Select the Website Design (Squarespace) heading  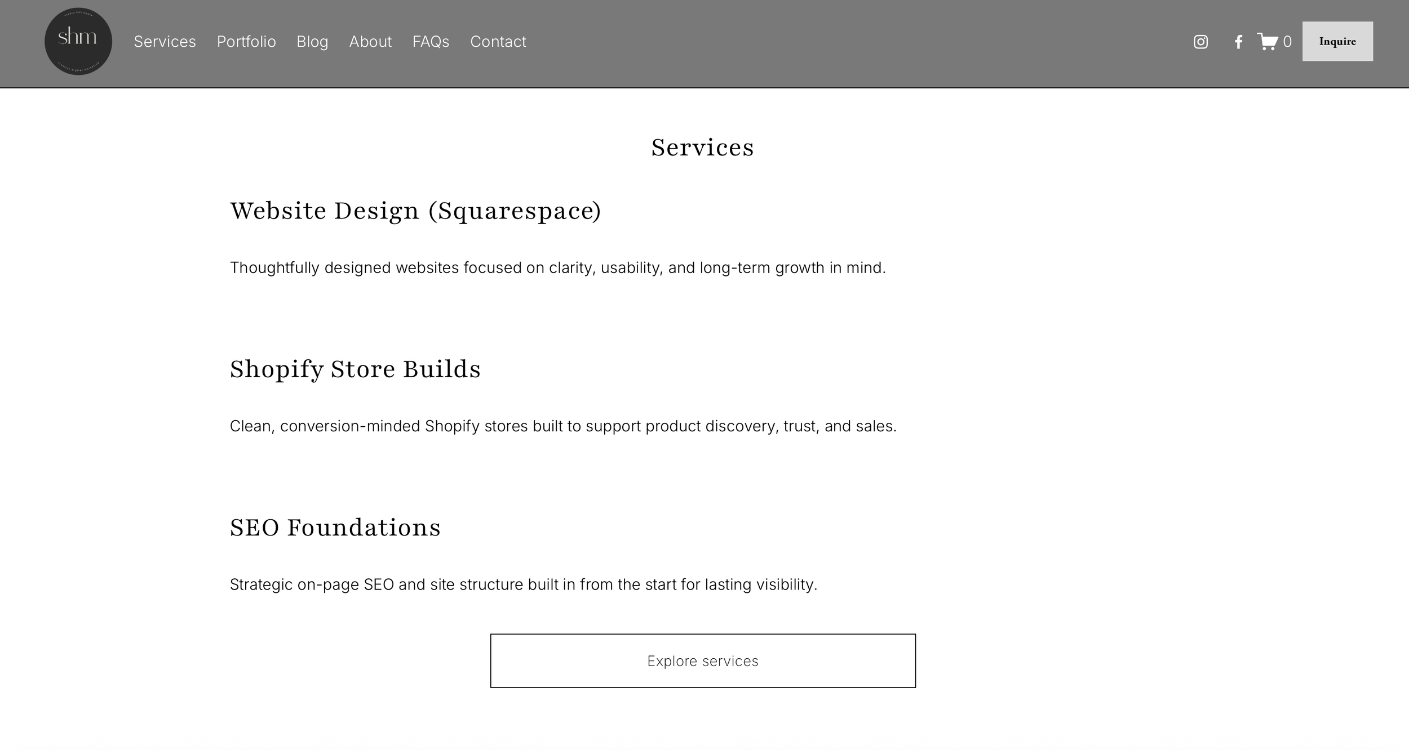(x=415, y=211)
